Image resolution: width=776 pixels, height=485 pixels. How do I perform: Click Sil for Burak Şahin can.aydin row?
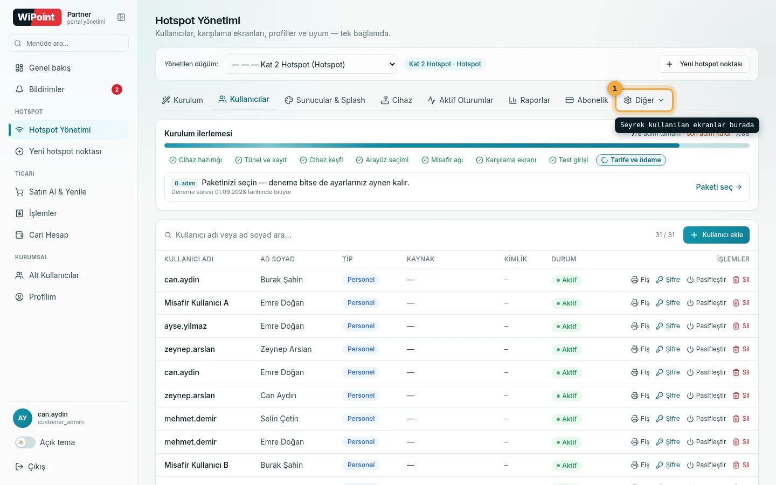pos(741,280)
